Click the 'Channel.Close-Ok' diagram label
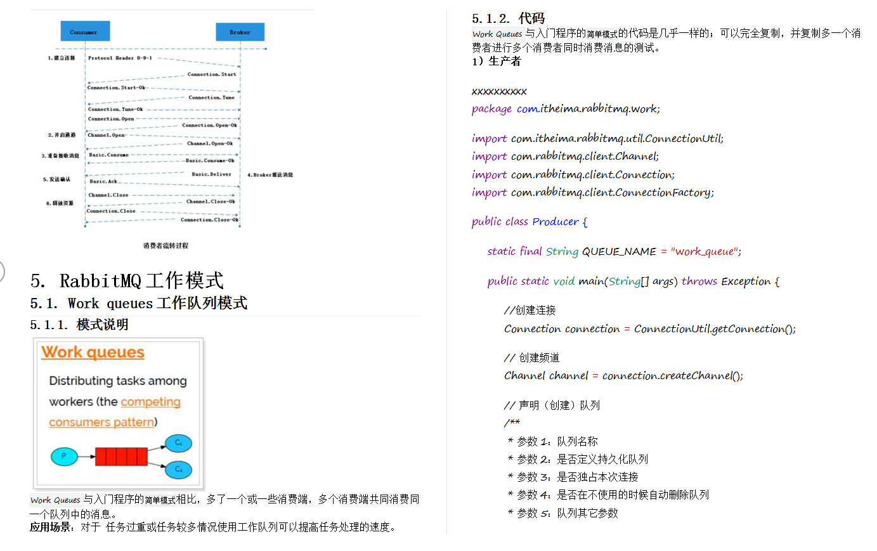The image size is (877, 551). [211, 202]
